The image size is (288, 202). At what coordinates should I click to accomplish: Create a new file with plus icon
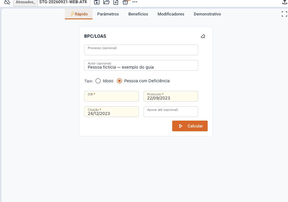(116, 2)
